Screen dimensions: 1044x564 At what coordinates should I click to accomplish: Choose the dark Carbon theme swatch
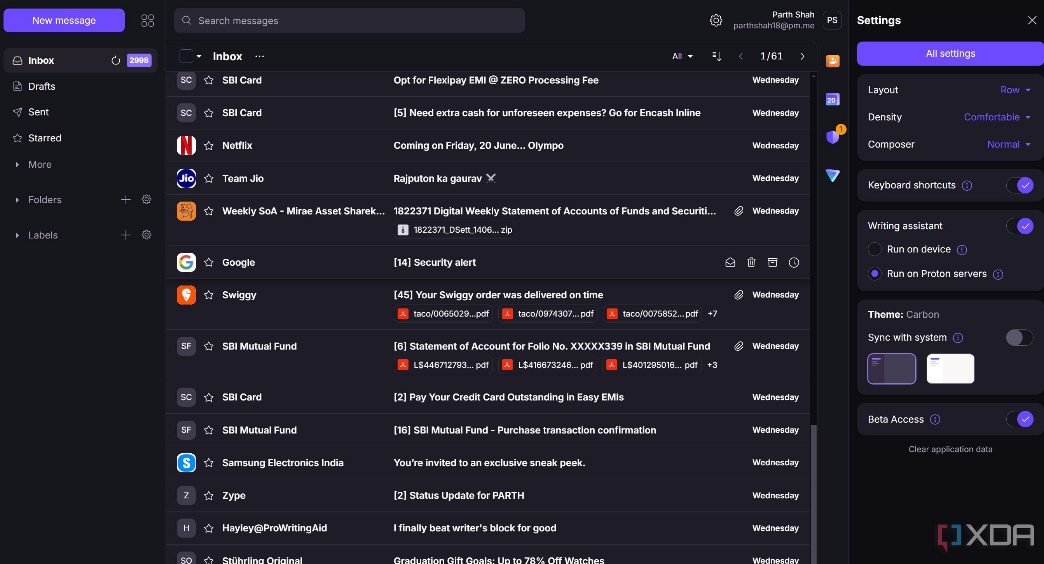point(891,369)
